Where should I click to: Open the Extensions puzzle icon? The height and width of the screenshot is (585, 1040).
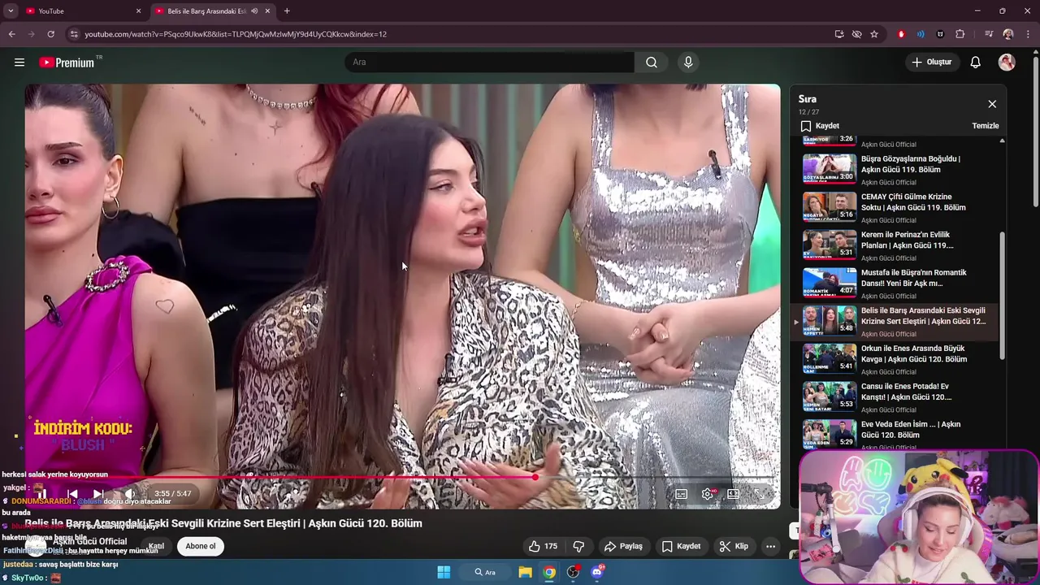pos(960,34)
